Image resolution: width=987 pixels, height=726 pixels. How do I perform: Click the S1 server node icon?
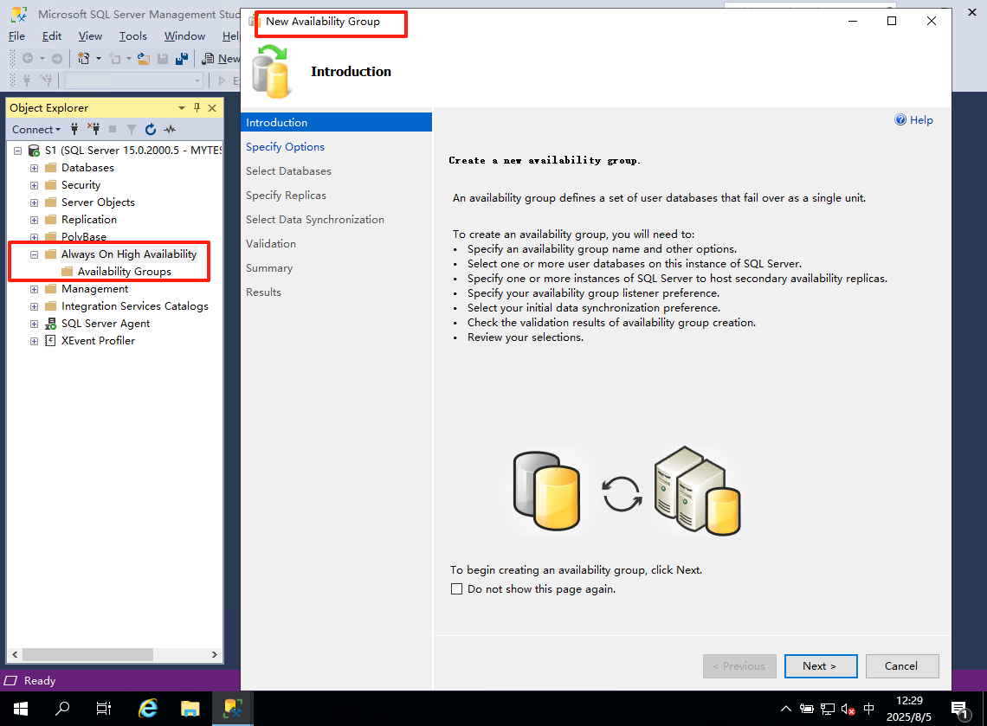pyautogui.click(x=34, y=151)
